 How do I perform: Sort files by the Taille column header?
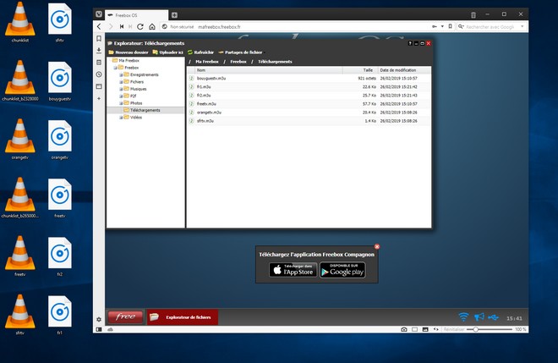[x=368, y=69]
